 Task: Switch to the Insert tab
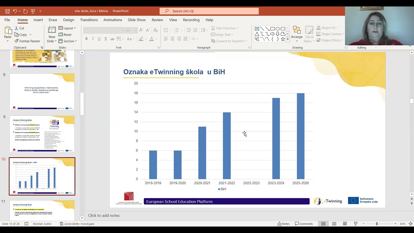pyautogui.click(x=38, y=20)
